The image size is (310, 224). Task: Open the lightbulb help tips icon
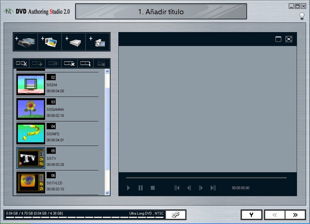(x=302, y=16)
